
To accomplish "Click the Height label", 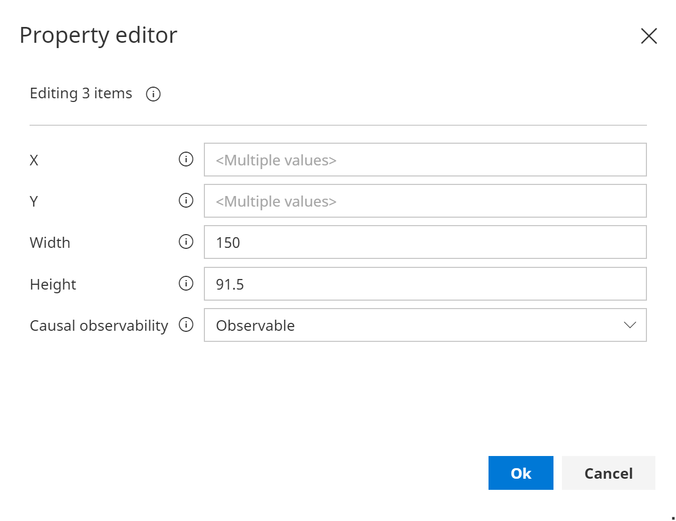I will click(x=53, y=284).
